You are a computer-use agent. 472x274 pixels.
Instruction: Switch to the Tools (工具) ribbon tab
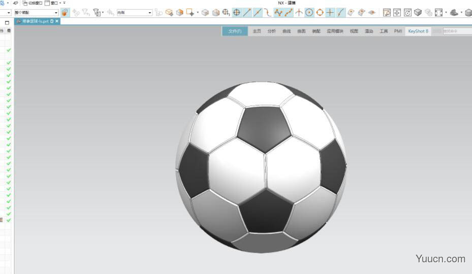[384, 31]
